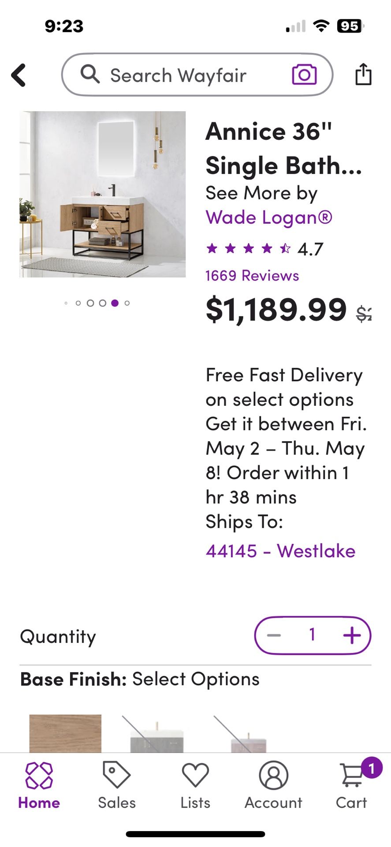Select the light oak base finish swatch
Image resolution: width=391 pixels, height=847 pixels.
[x=65, y=733]
